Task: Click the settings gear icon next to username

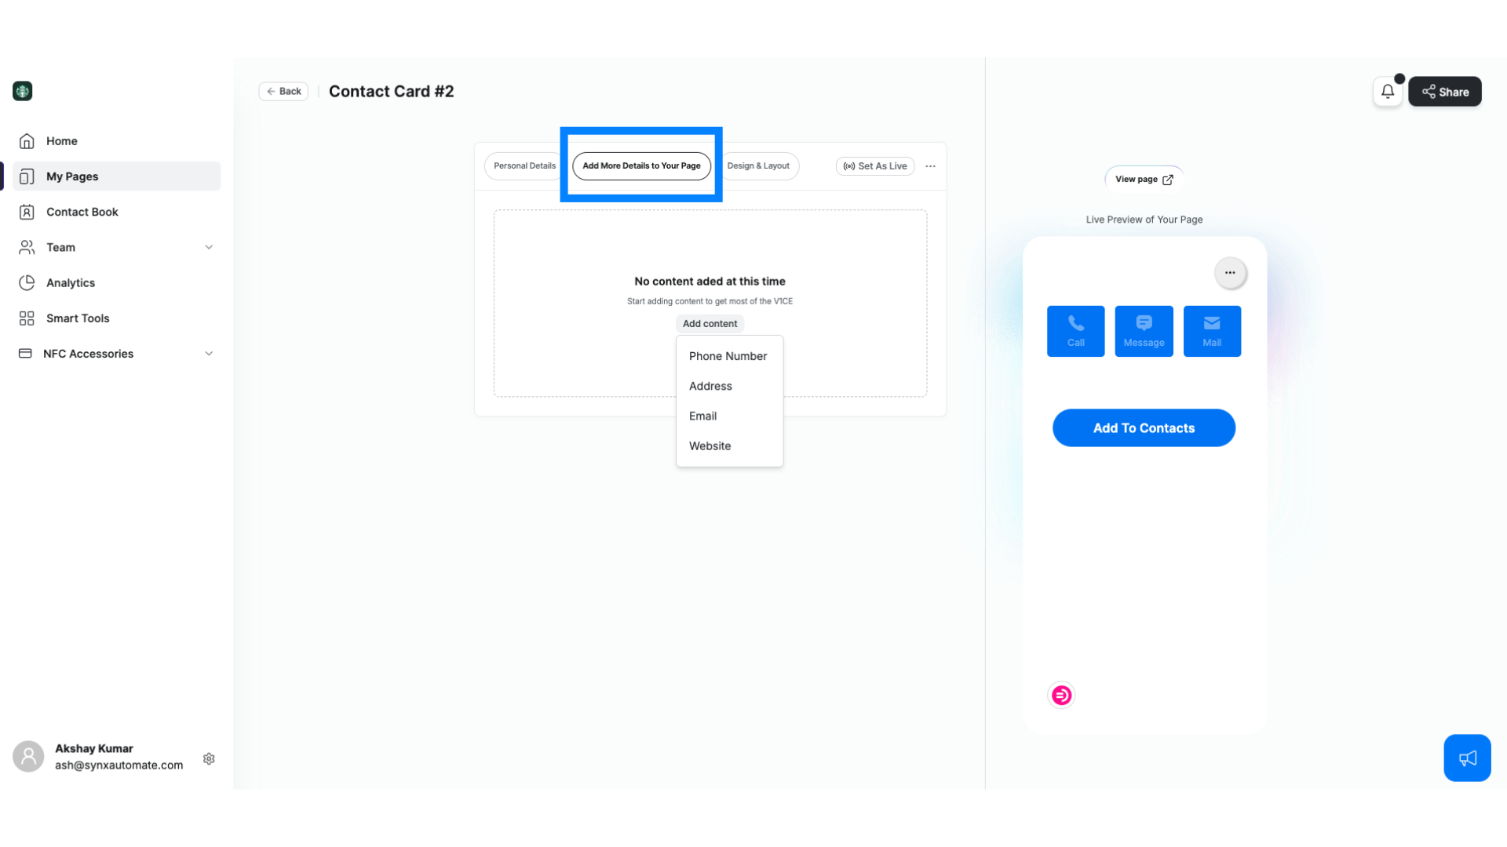Action: 208,759
